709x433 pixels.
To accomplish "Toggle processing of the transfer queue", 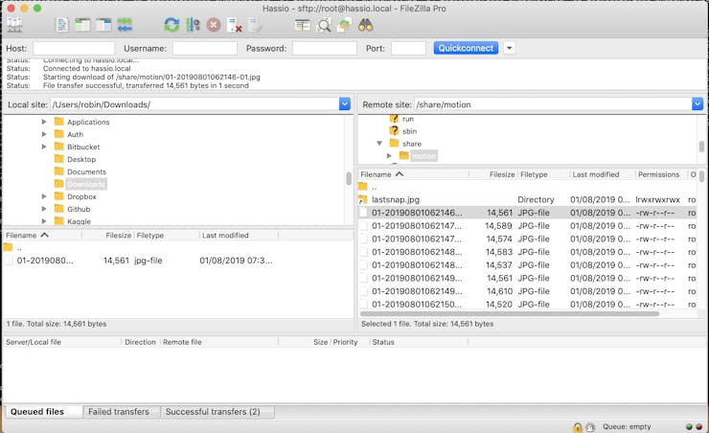I will pos(193,25).
